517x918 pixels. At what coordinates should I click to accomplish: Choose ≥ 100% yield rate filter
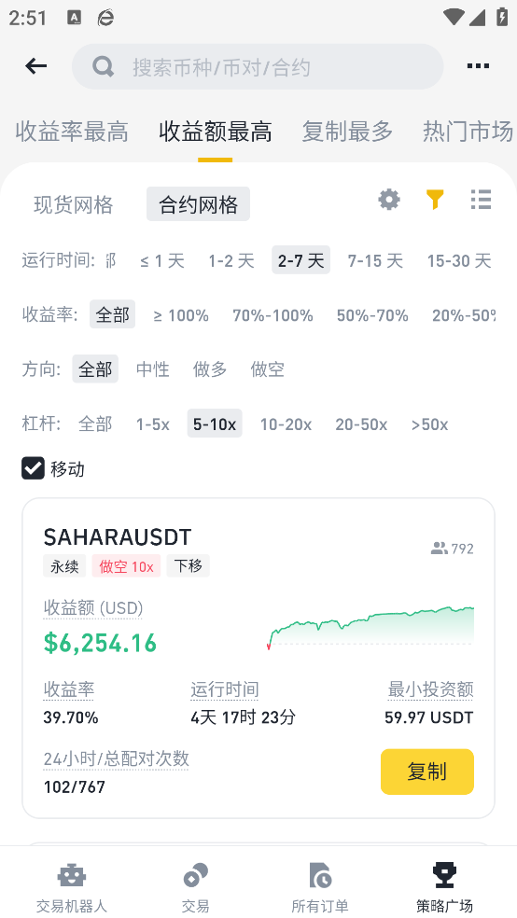point(181,315)
